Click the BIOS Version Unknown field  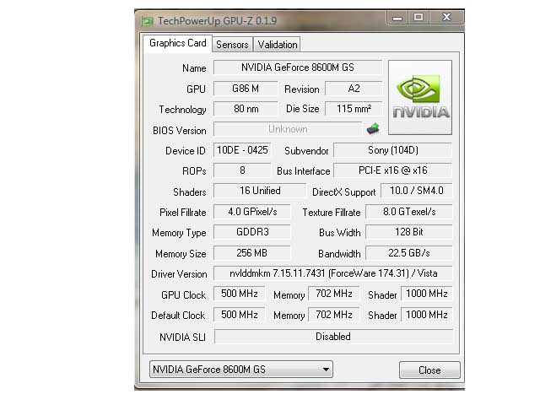(x=288, y=129)
